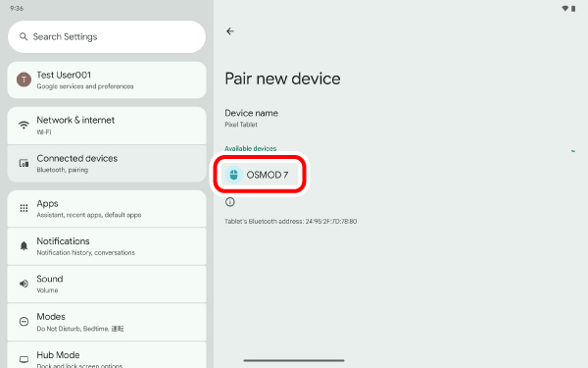Viewport: 588px width, 368px height.
Task: Open Device name Pixel Tablet setting
Action: click(x=251, y=119)
